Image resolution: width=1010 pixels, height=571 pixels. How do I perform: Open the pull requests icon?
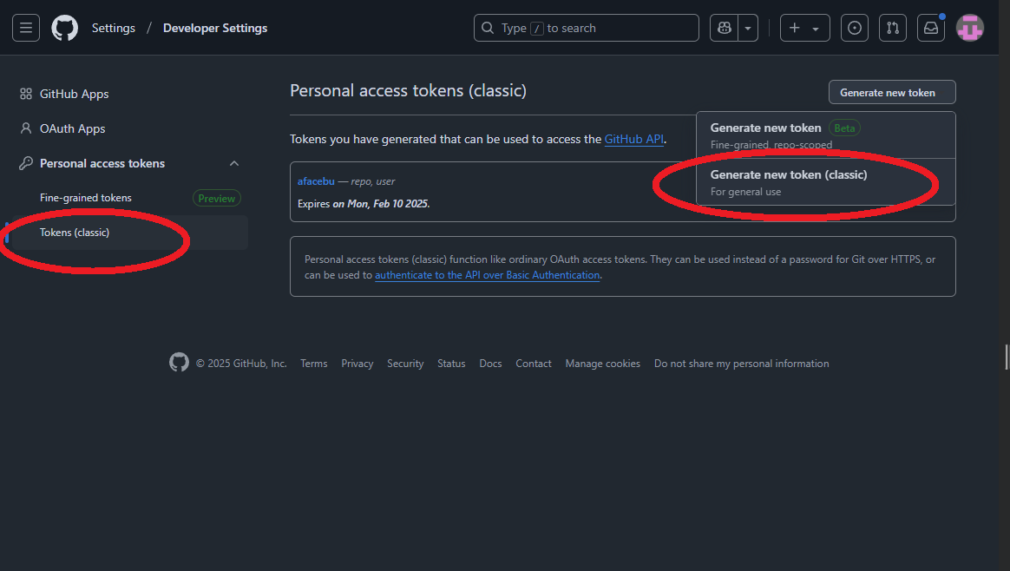point(892,28)
